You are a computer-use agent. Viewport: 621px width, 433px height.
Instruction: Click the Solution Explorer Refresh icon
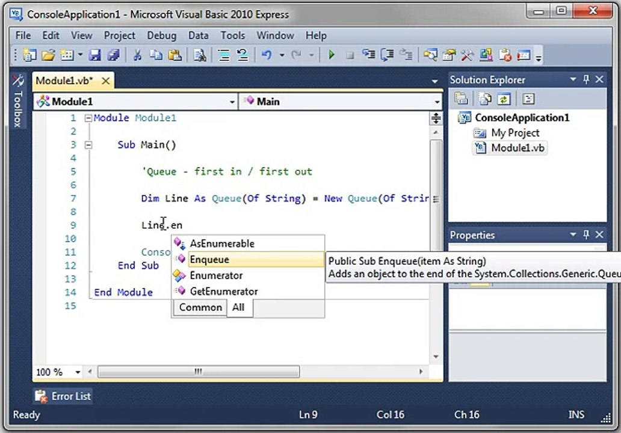point(504,98)
